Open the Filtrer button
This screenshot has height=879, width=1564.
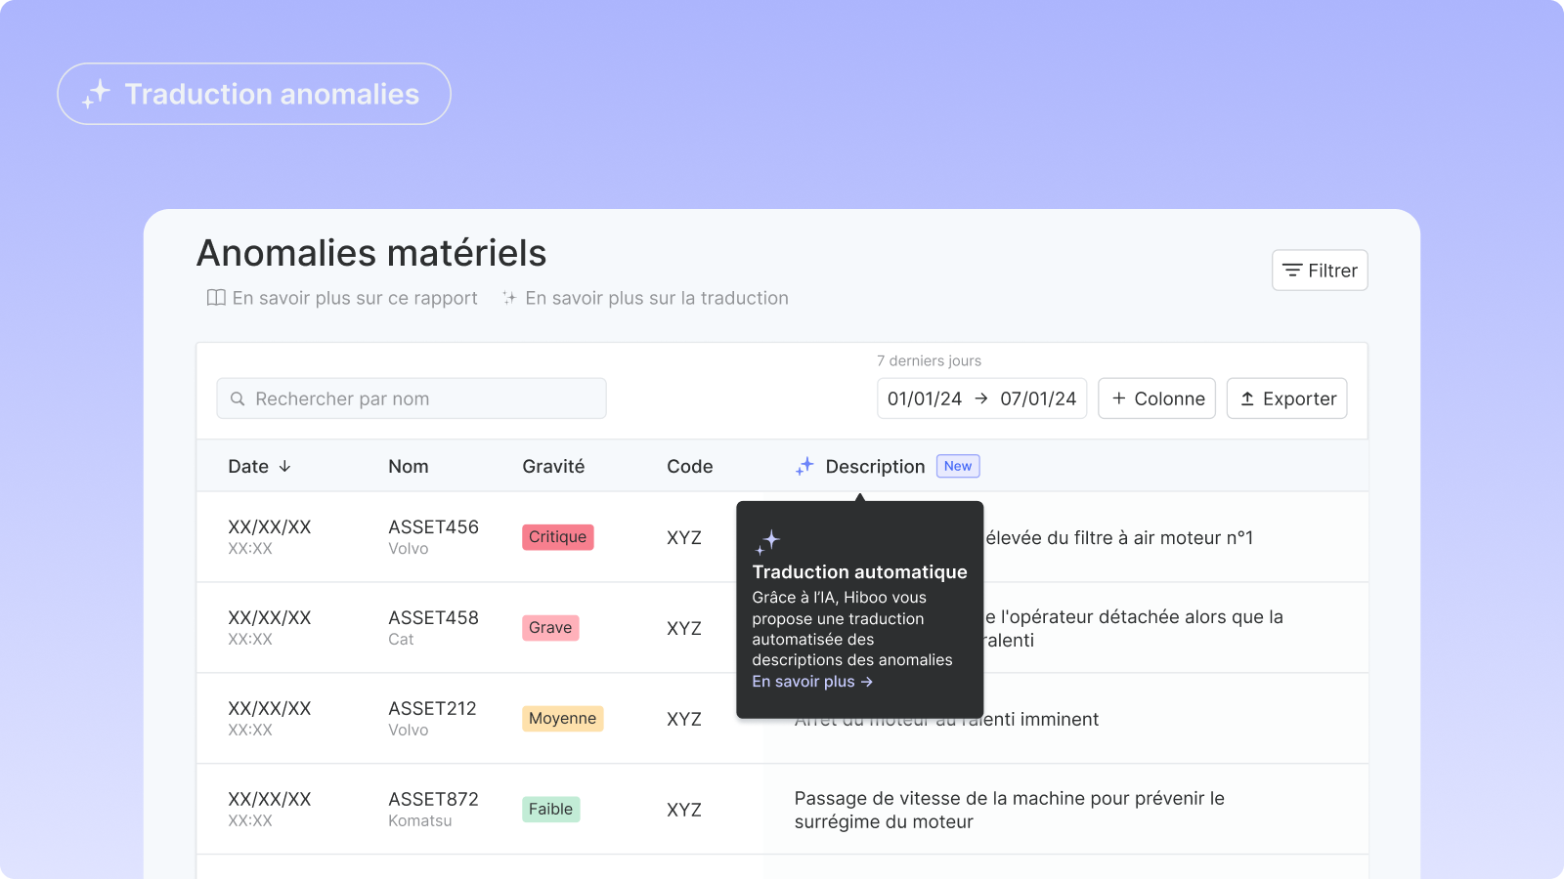1320,271
